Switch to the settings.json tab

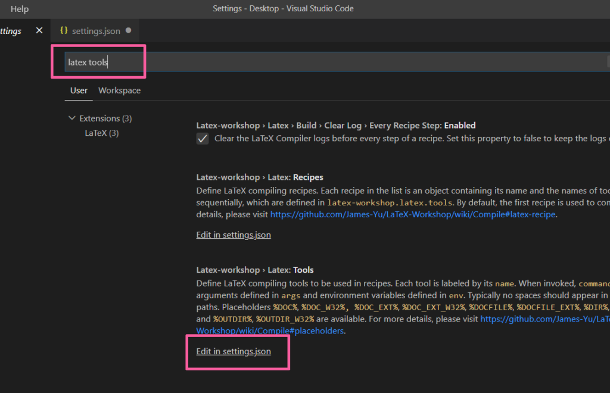click(96, 31)
